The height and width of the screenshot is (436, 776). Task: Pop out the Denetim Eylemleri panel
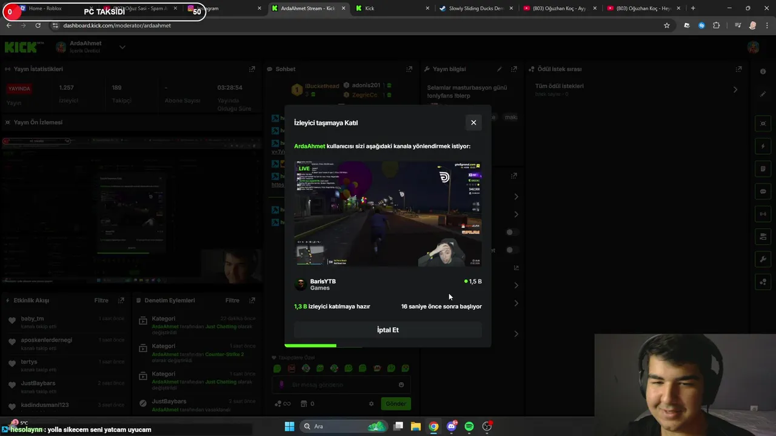click(x=252, y=300)
